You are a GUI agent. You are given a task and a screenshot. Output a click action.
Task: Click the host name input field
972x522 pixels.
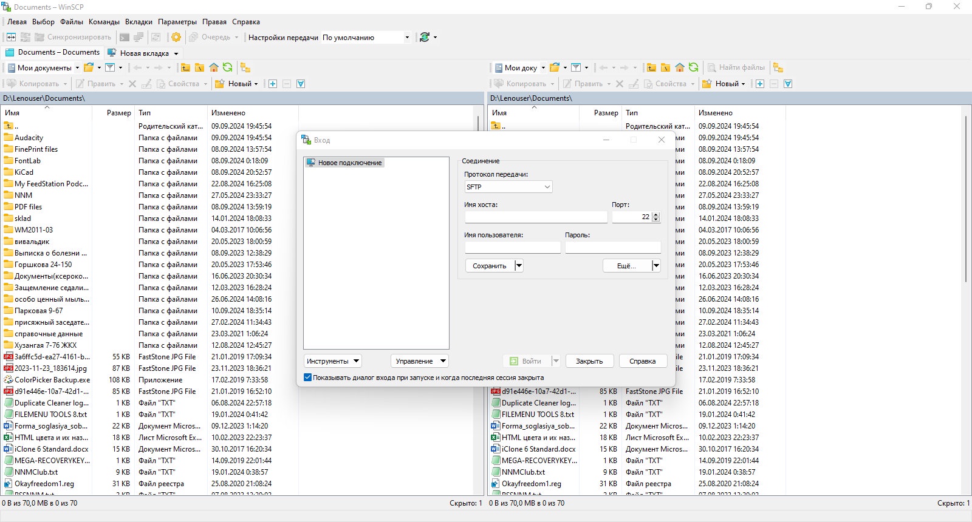536,217
